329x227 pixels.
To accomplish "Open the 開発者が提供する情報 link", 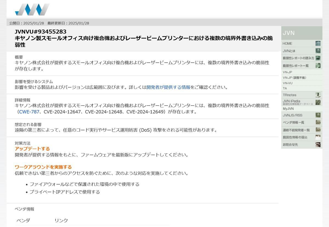I will click(168, 87).
